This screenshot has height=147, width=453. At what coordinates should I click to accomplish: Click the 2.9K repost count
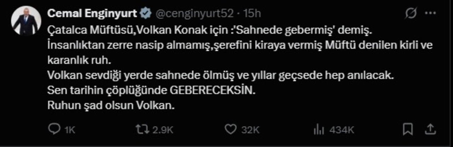point(163,130)
